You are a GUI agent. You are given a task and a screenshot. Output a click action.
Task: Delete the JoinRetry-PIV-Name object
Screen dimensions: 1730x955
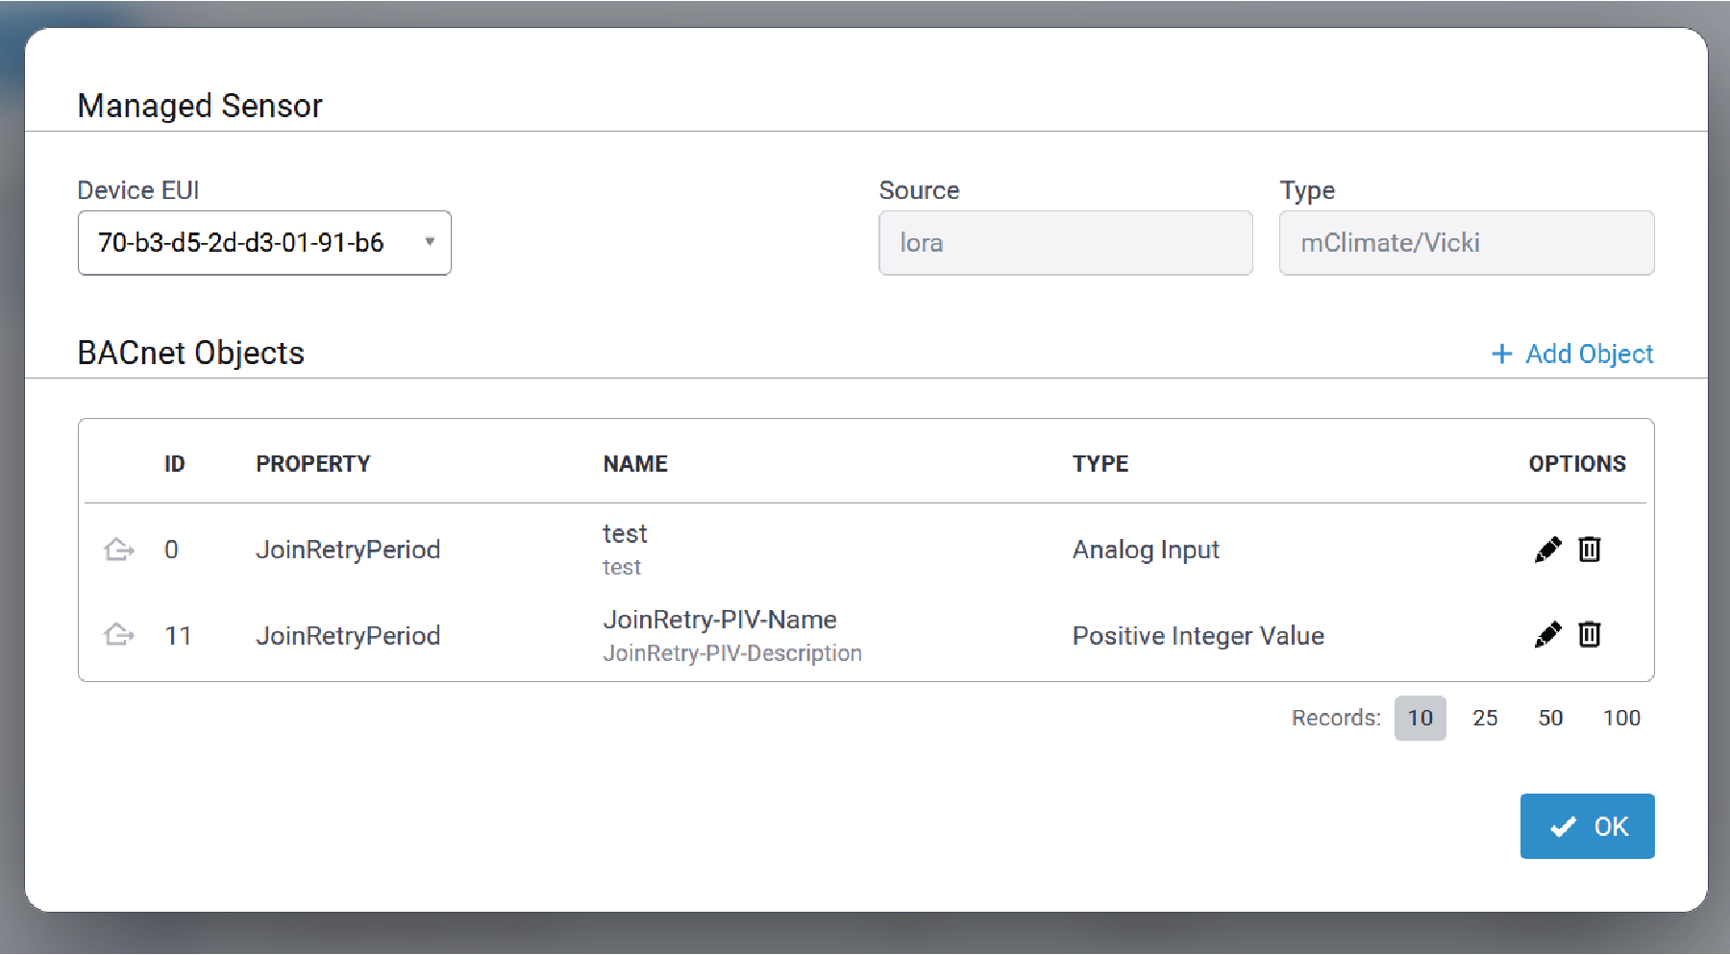tap(1590, 635)
